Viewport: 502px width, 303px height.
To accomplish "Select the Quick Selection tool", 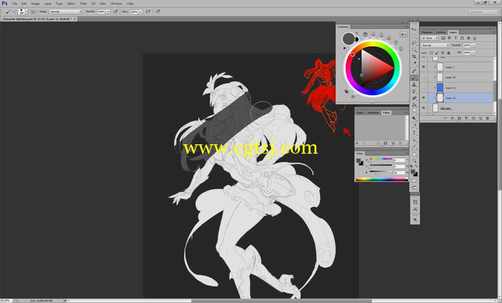I will click(414, 50).
